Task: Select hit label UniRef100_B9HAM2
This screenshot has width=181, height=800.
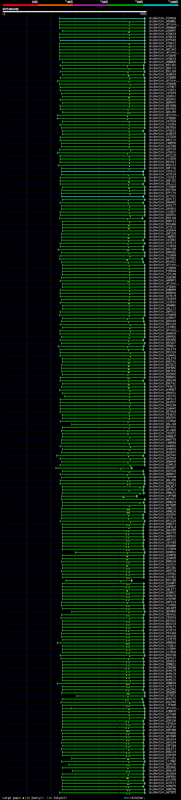Action: click(162, 203)
